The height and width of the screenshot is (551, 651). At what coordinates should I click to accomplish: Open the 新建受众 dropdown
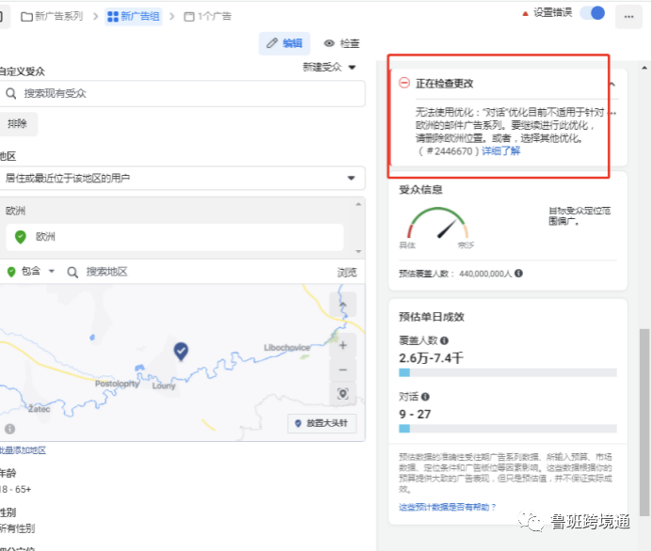(329, 67)
